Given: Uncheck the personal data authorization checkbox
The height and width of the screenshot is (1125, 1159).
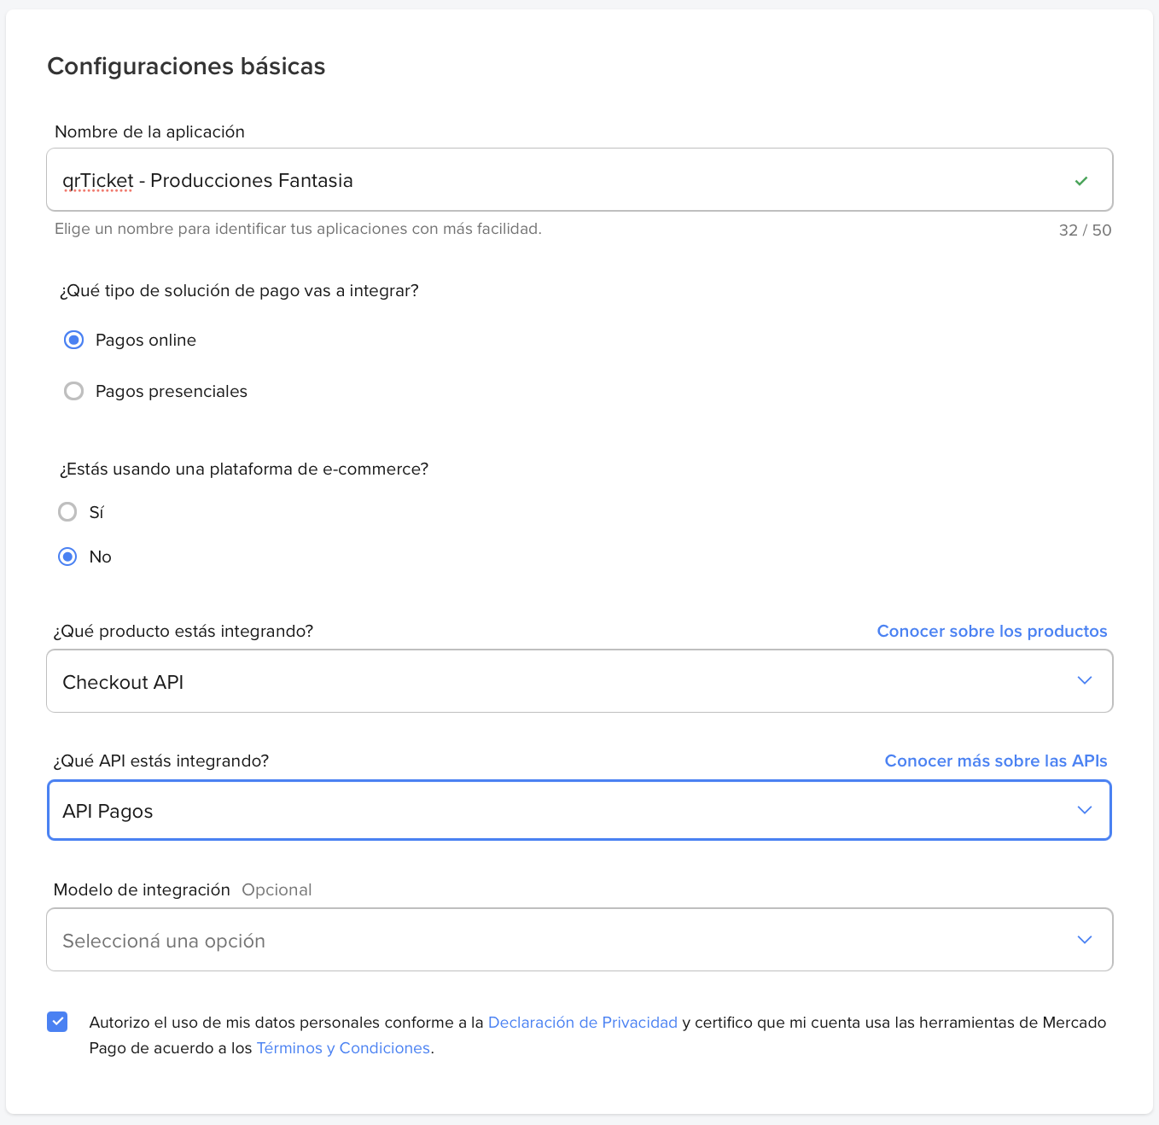Looking at the screenshot, I should [x=57, y=1022].
